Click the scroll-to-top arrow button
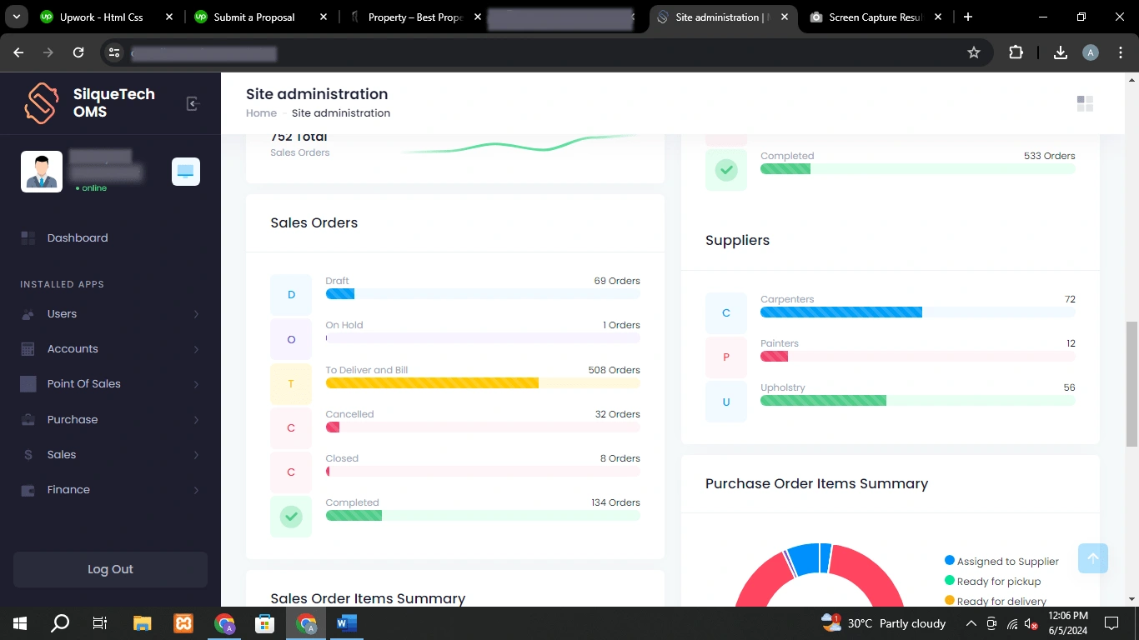The image size is (1139, 640). (x=1092, y=558)
